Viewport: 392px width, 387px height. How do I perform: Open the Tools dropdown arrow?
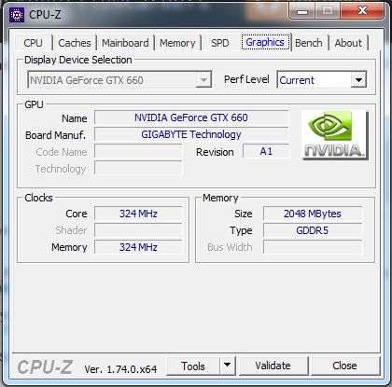[228, 366]
